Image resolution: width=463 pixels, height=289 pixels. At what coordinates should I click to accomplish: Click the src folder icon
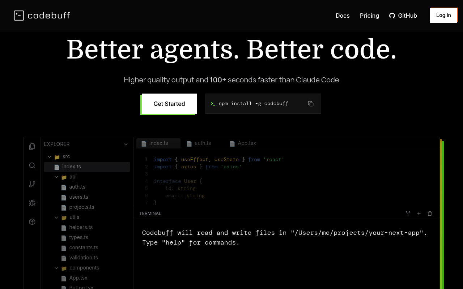click(x=57, y=157)
